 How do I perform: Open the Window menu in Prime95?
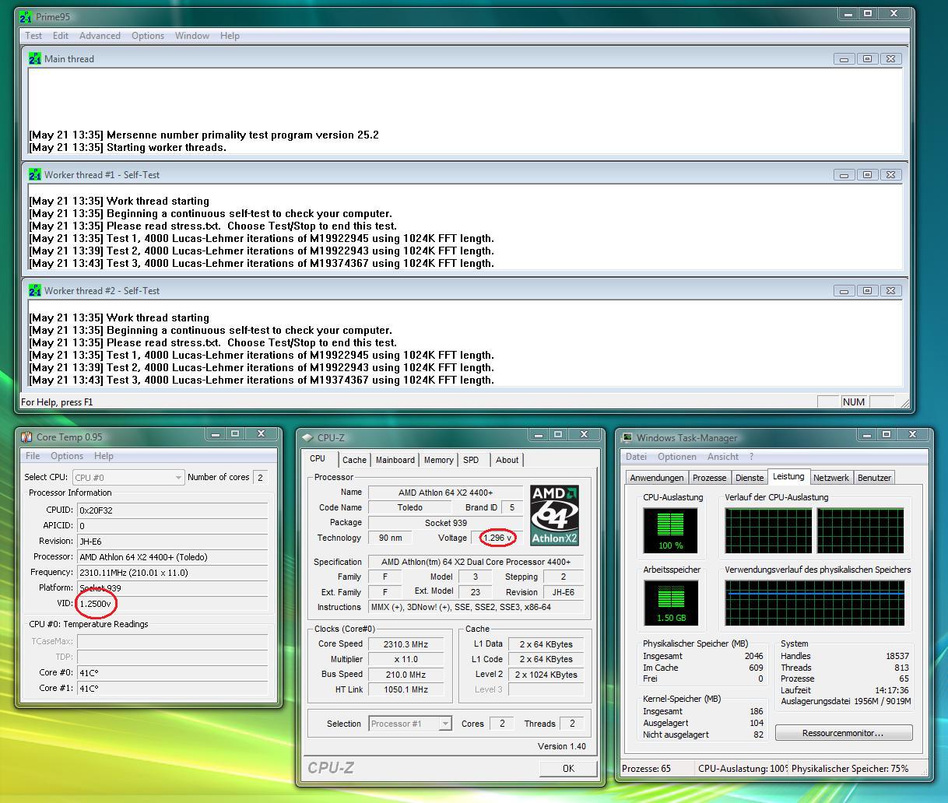192,36
